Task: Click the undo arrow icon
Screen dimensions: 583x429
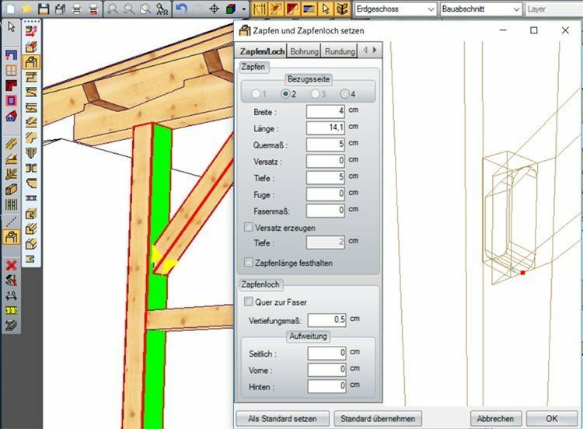Action: tap(181, 9)
